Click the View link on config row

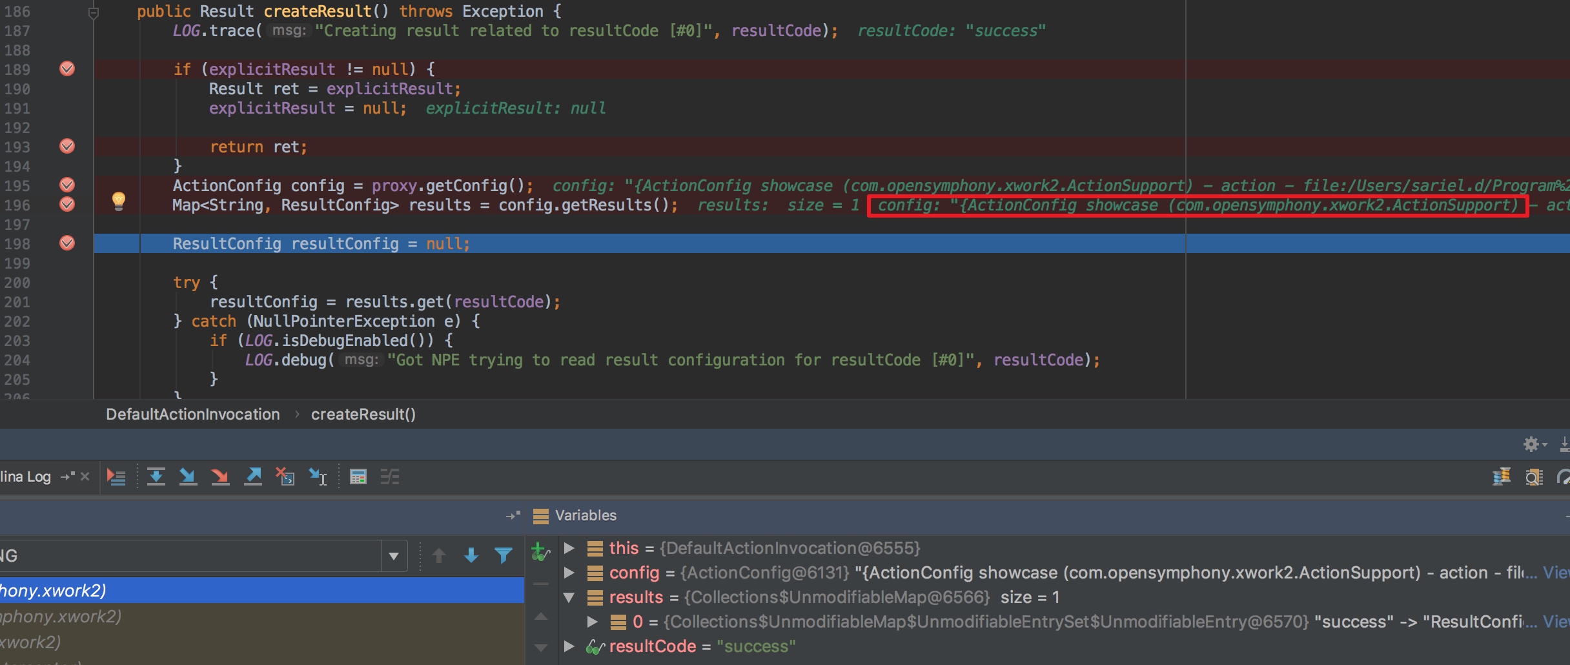[x=1556, y=573]
